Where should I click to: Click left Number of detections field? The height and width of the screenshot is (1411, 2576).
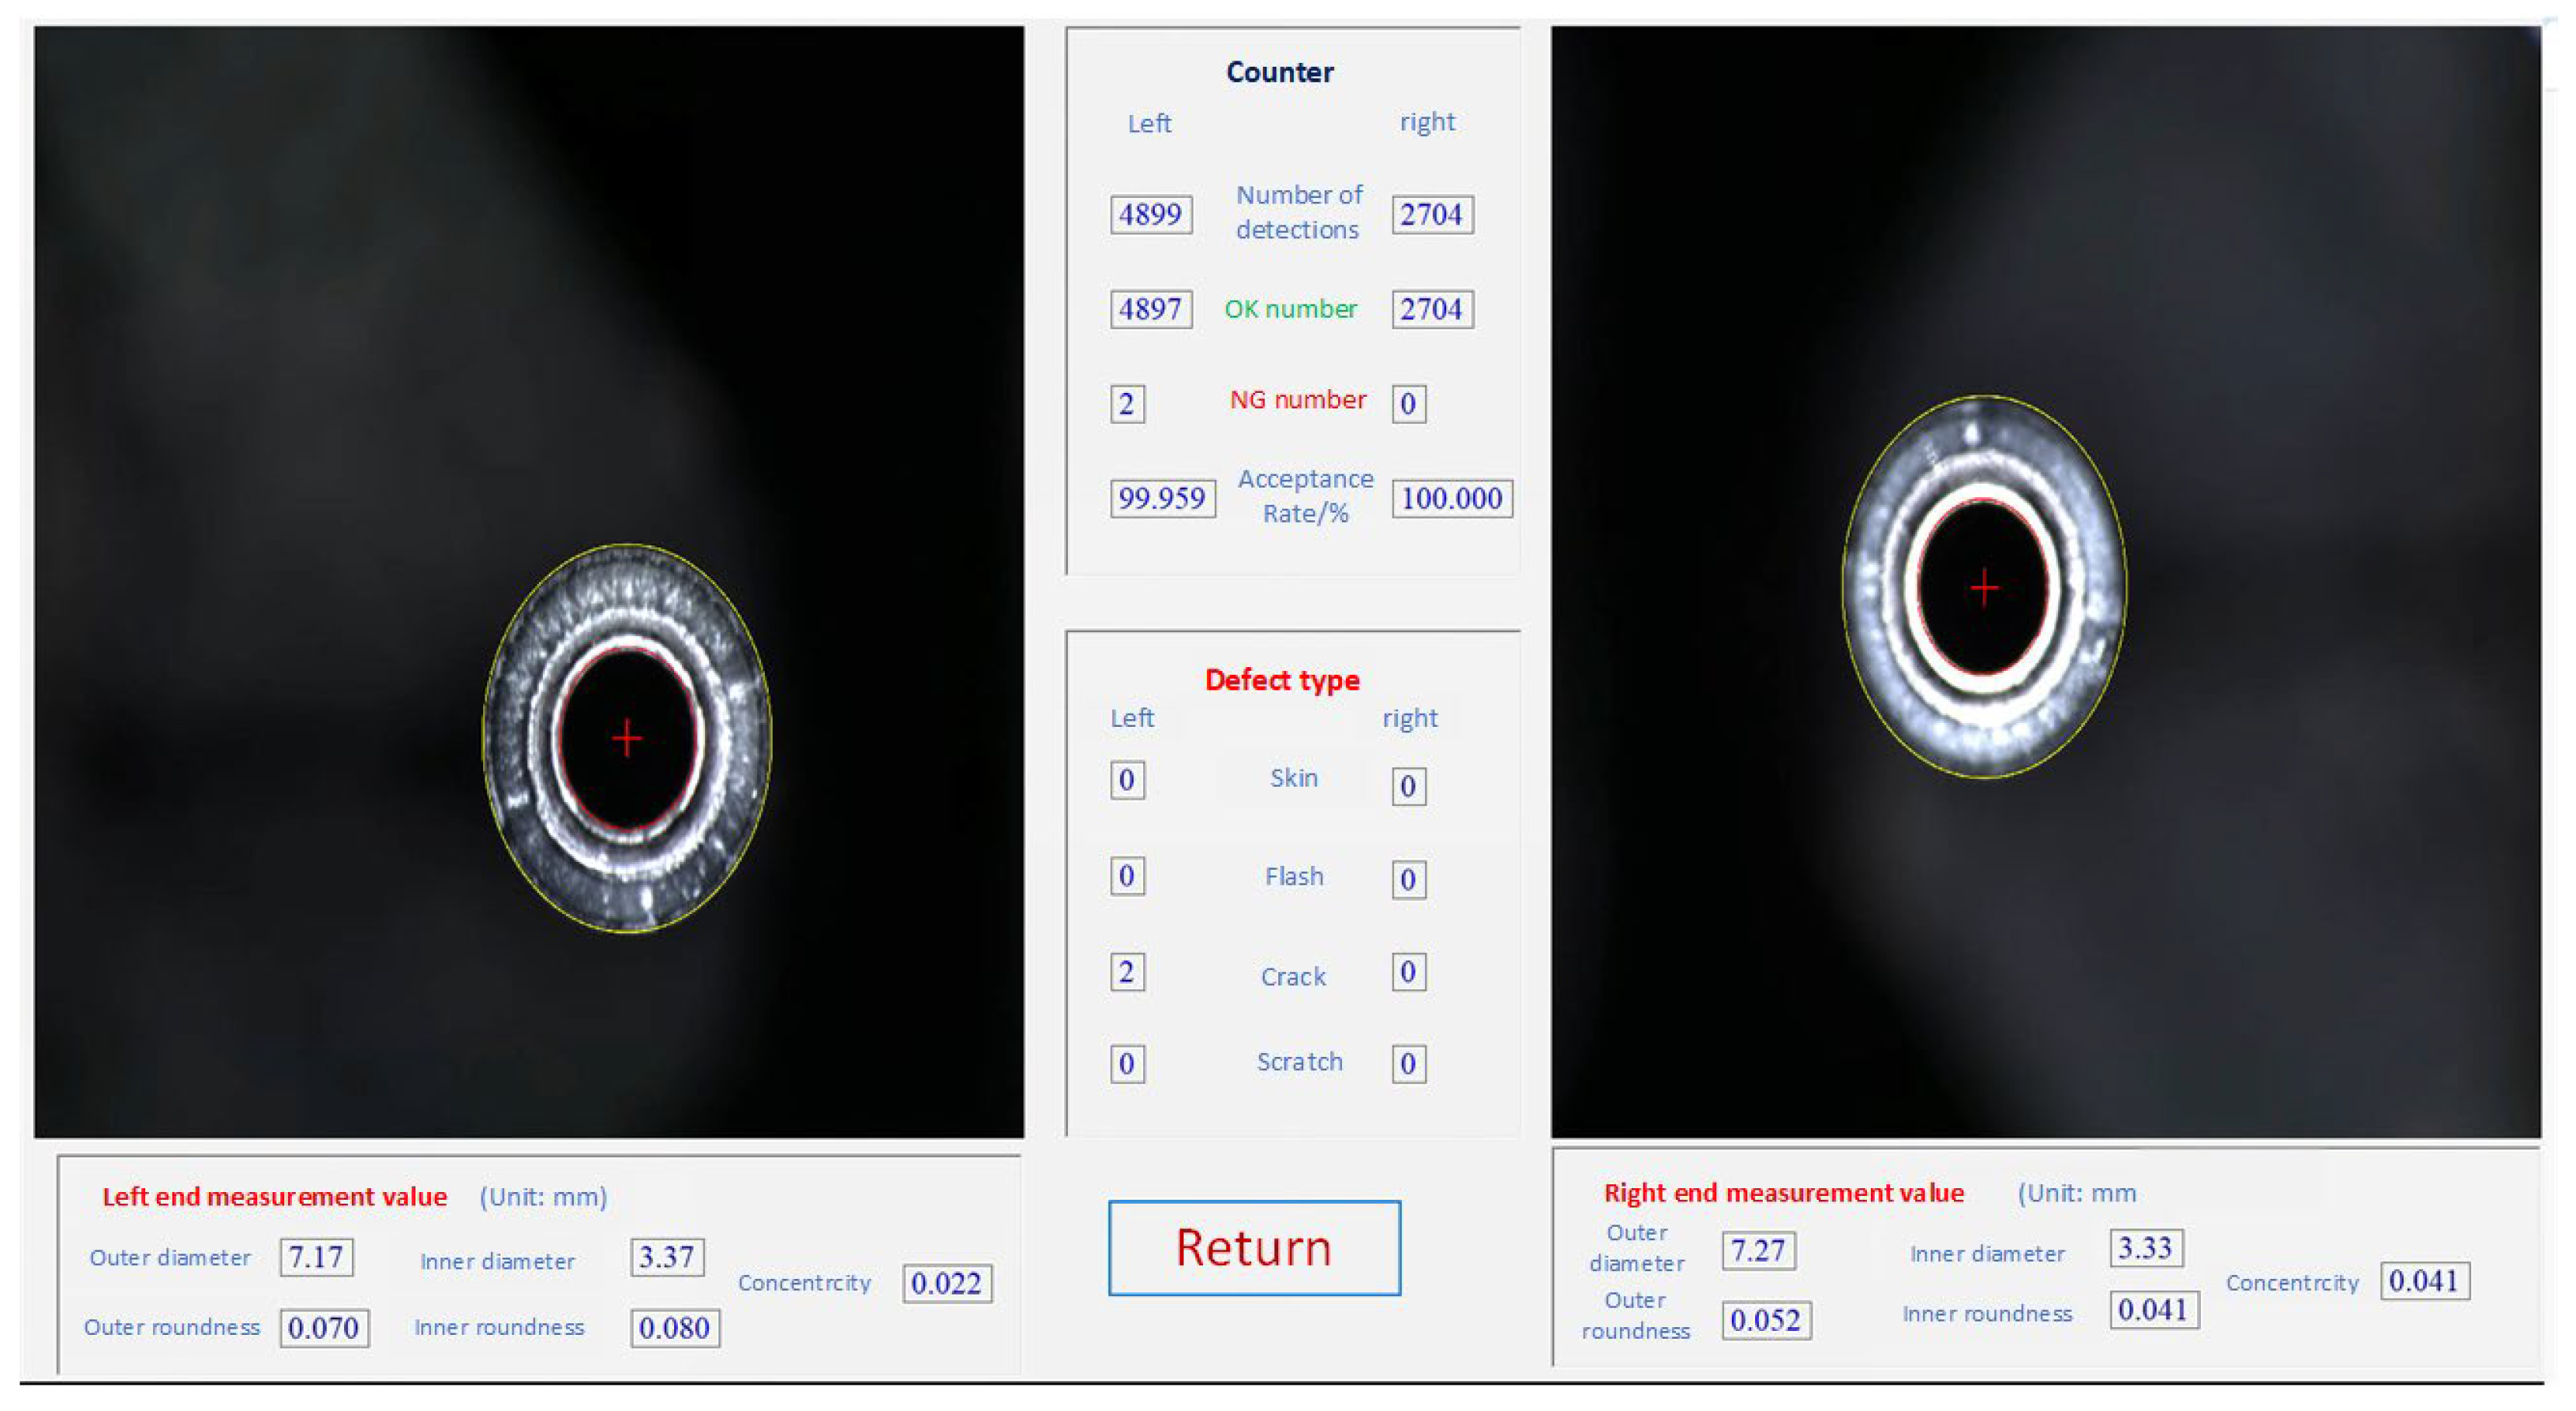(x=1150, y=214)
